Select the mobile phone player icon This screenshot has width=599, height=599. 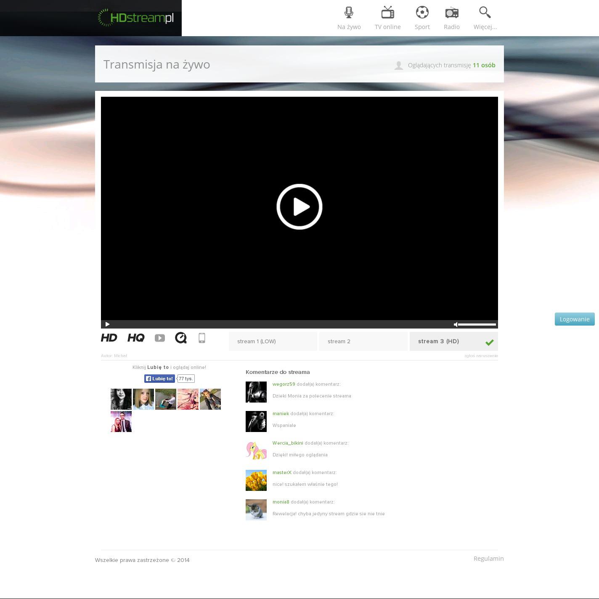coord(202,338)
